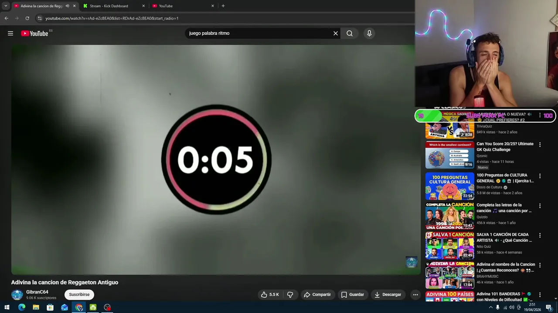Open 100 Preguntas de CULTURA GENERAL title
Screen dimensions: 558x313
click(x=505, y=178)
